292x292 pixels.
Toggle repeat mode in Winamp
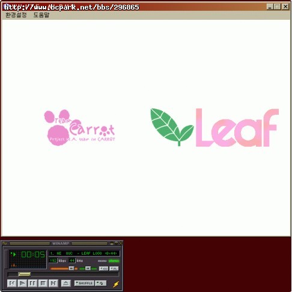100,283
